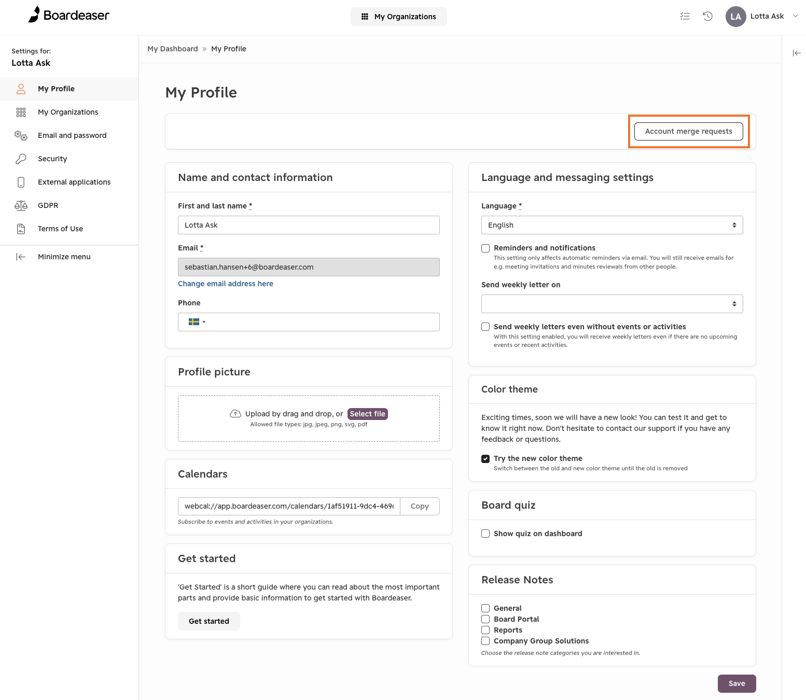Click the Boardeaser logo
This screenshot has height=700, width=806.
(68, 15)
